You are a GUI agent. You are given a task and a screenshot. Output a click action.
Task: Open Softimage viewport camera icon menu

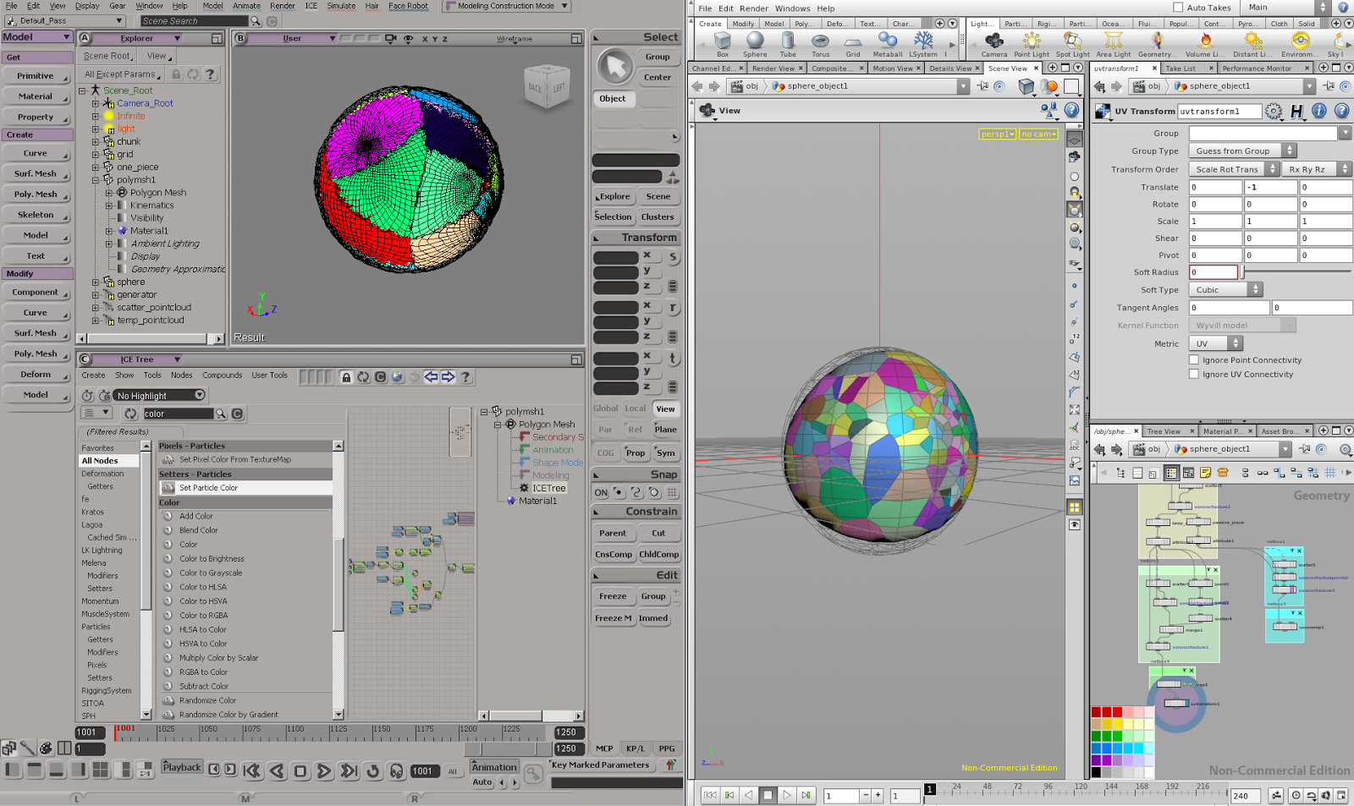390,39
